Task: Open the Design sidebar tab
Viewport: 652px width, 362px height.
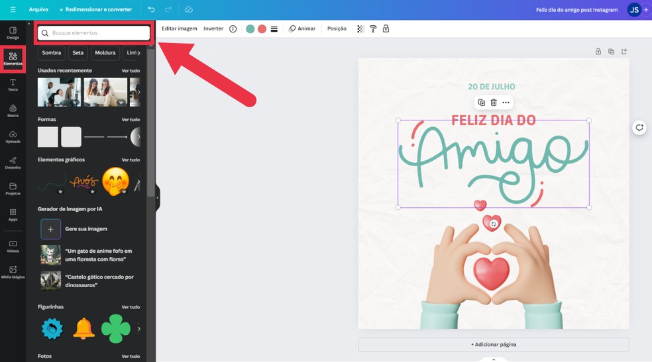Action: point(13,33)
